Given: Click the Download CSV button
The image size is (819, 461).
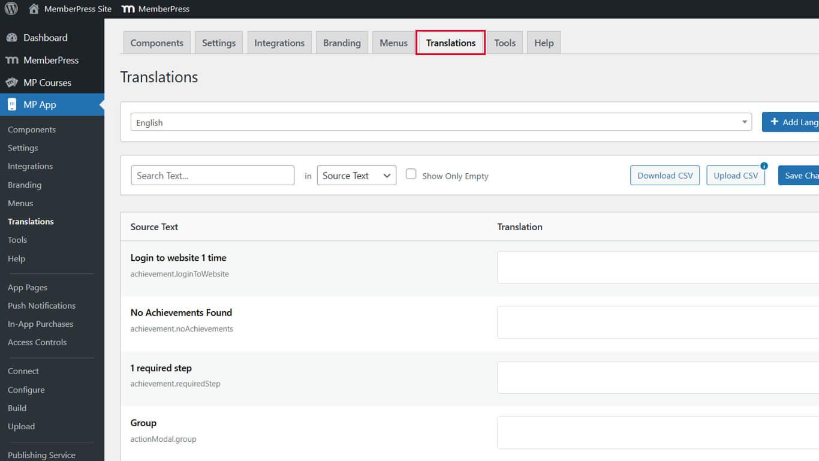Looking at the screenshot, I should 664,175.
